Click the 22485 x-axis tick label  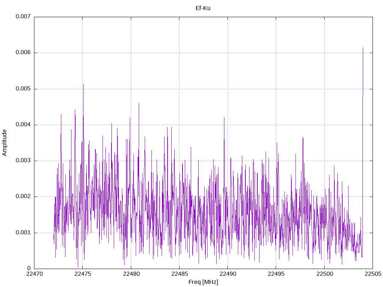tap(179, 274)
